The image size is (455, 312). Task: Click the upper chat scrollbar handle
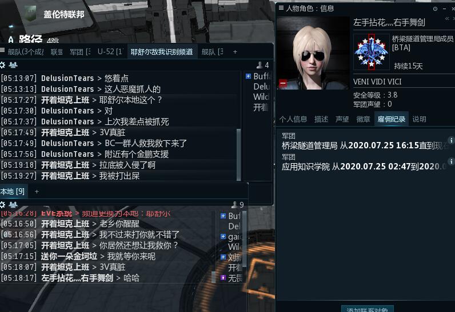[238, 155]
